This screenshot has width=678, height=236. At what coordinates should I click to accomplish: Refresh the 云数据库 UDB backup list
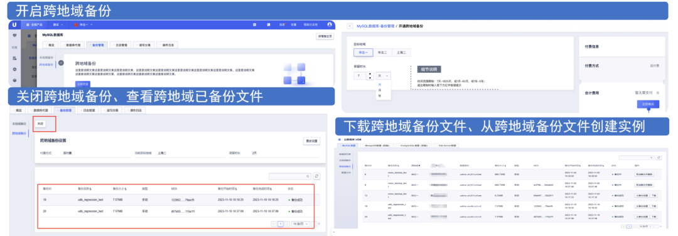(659, 158)
